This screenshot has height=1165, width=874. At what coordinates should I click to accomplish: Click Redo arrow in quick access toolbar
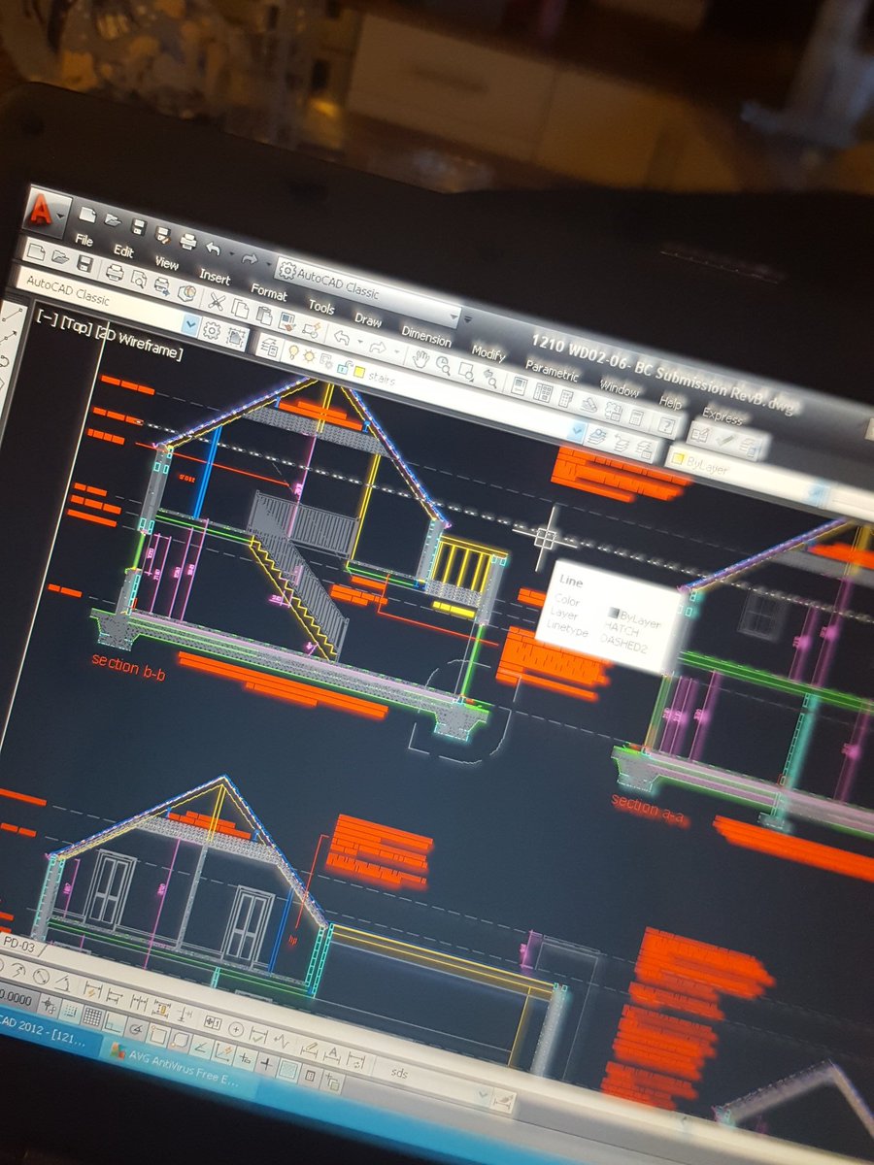[x=249, y=258]
